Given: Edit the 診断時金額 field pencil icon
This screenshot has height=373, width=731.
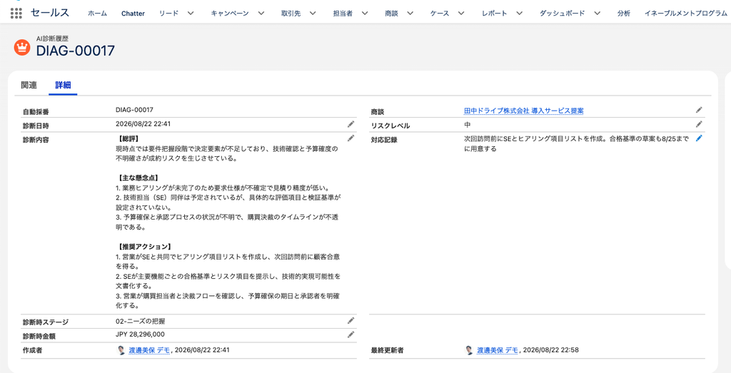Looking at the screenshot, I should point(351,334).
